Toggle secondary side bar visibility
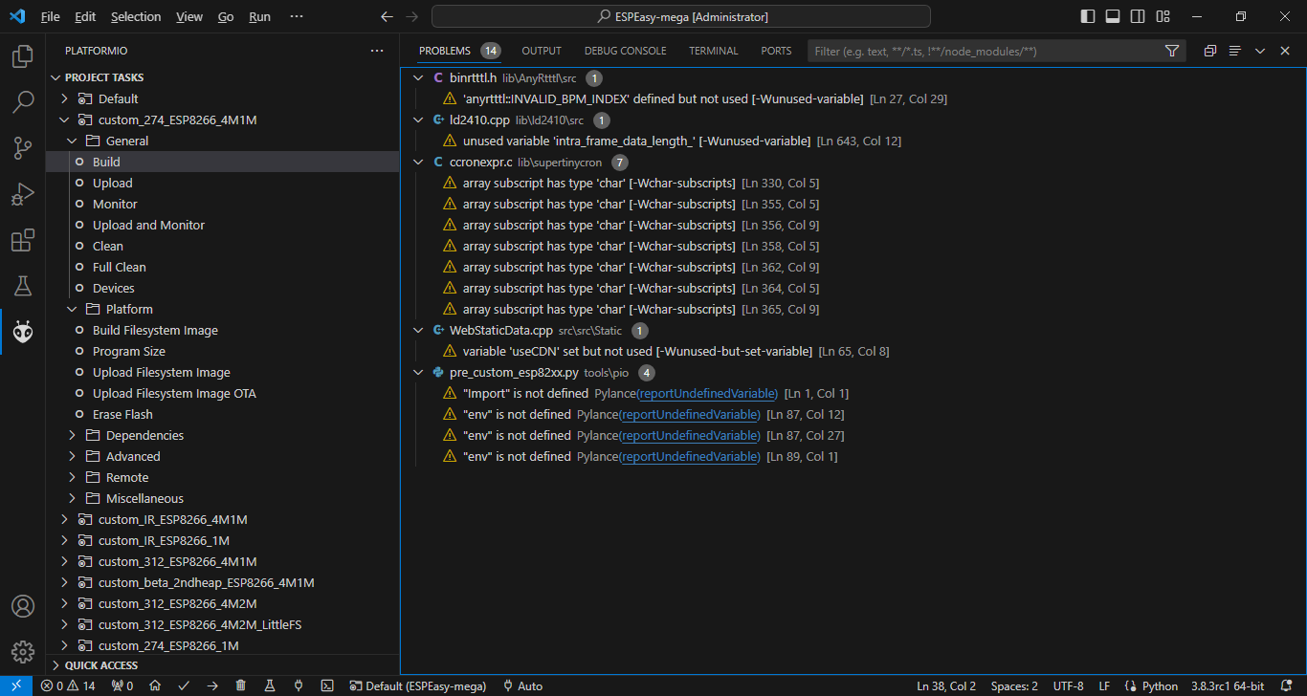Screen dimensions: 1307x696 1138,16
